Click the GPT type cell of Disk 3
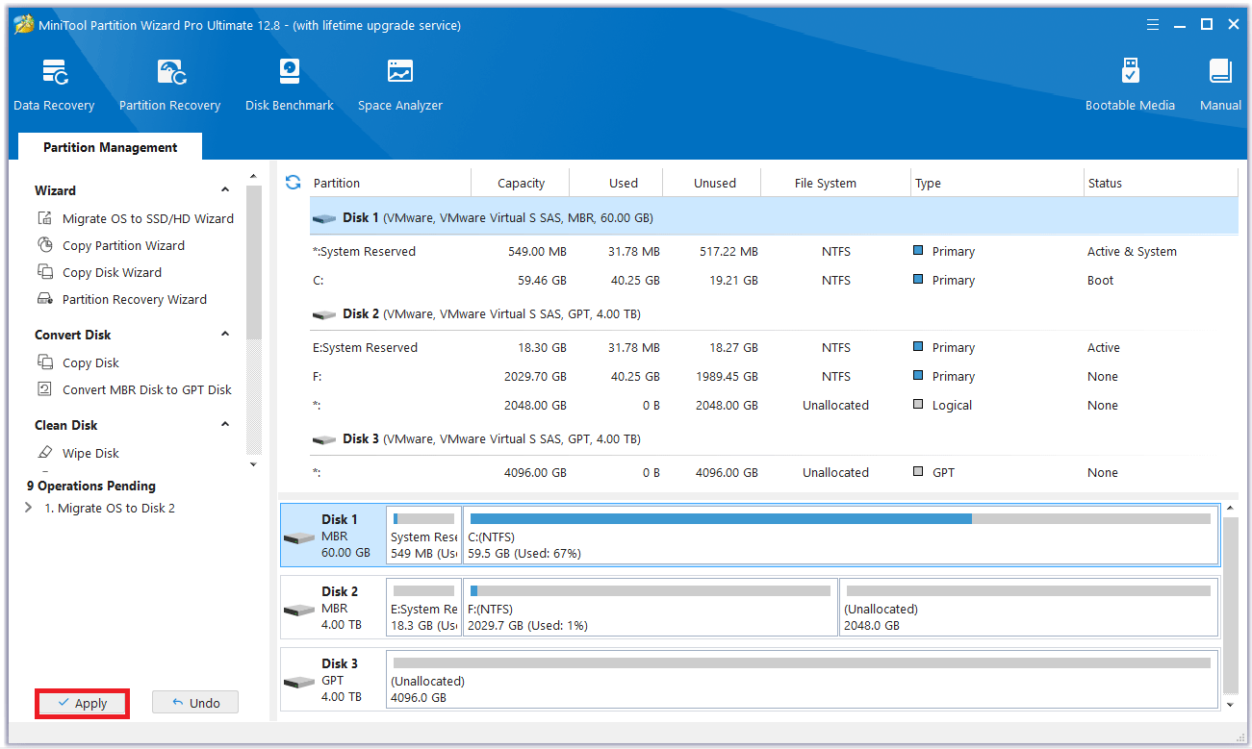The height and width of the screenshot is (749, 1252). point(933,472)
